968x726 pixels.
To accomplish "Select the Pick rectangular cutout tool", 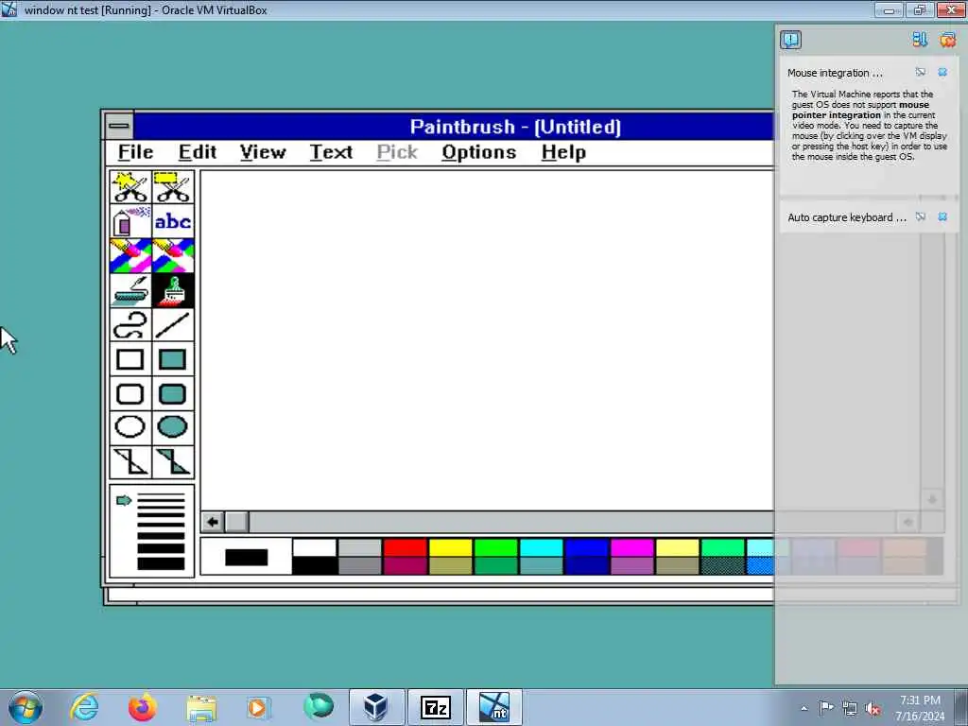I will [x=173, y=187].
